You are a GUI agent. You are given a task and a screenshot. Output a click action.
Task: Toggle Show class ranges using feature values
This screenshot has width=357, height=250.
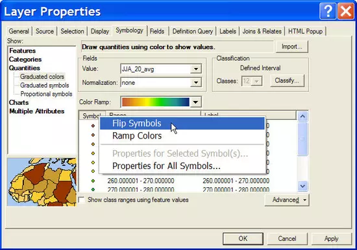[82, 199]
